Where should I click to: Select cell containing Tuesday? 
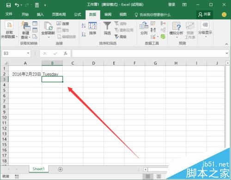[52, 74]
